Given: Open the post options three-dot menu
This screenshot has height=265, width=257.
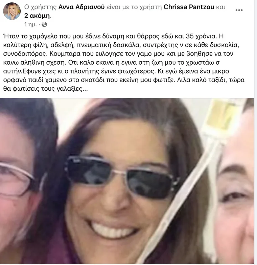Looking at the screenshot, I should (x=239, y=10).
